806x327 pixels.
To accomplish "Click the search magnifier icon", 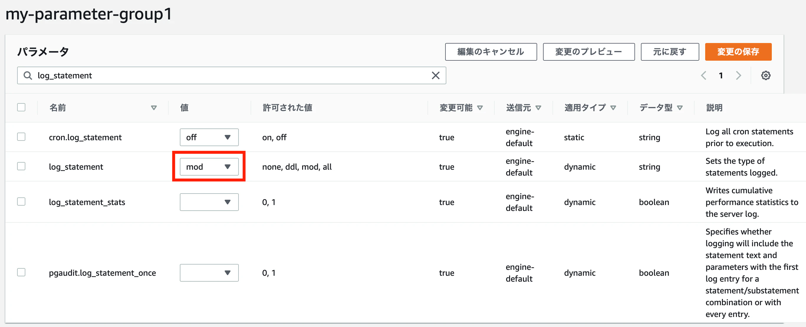I will (x=28, y=75).
